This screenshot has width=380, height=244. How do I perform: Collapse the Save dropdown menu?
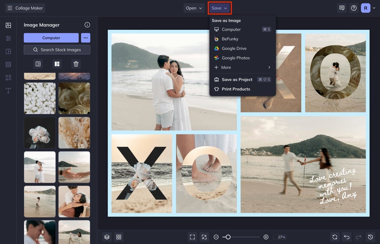point(219,8)
